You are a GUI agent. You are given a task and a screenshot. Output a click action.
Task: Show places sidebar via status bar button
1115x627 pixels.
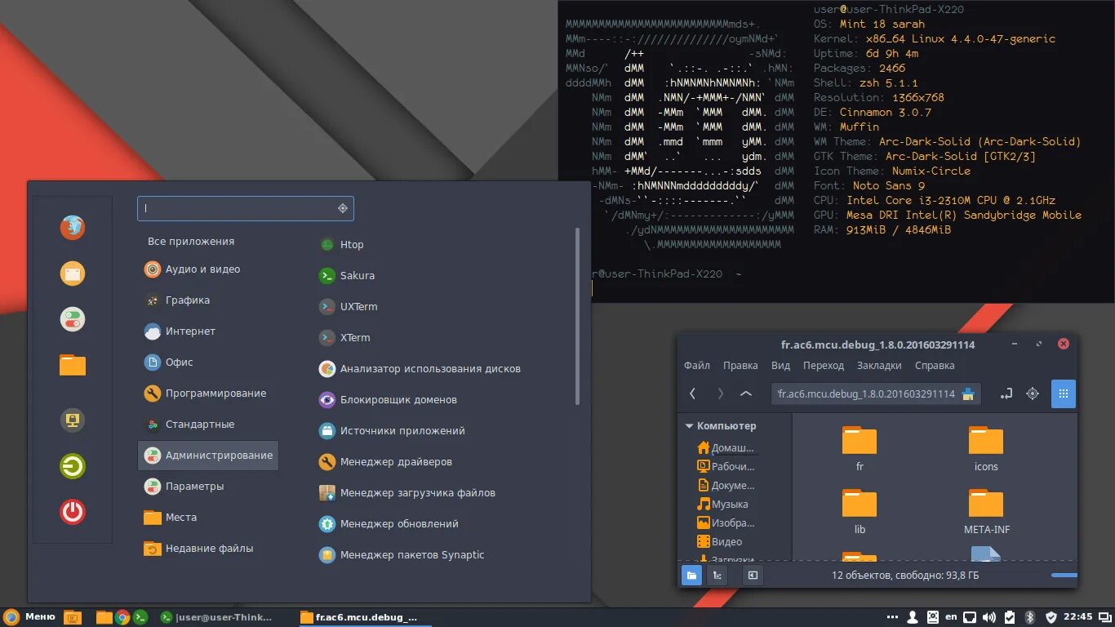691,576
